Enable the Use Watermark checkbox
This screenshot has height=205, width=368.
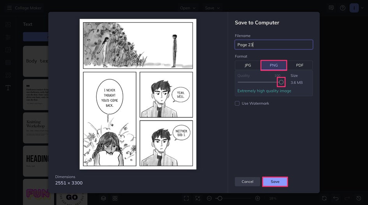237,103
